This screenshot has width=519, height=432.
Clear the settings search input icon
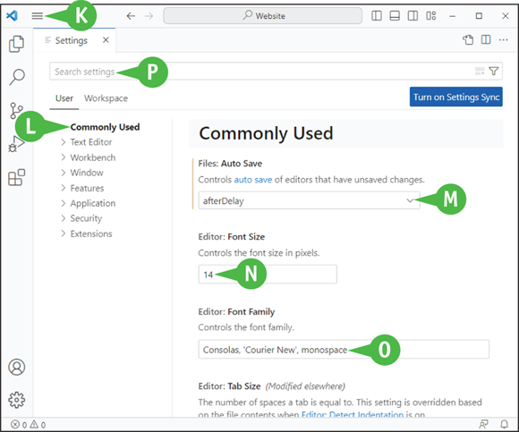click(x=480, y=72)
